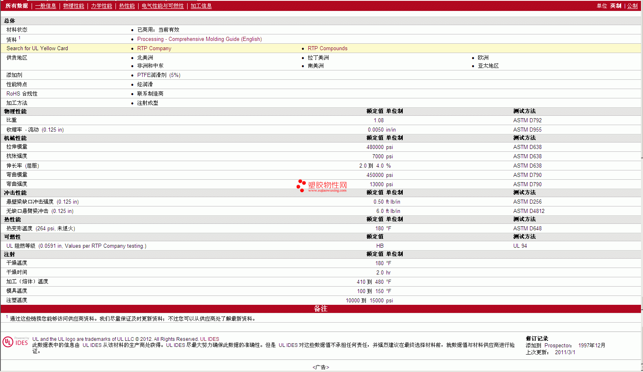This screenshot has width=643, height=372.
Task: Click the 广告 label at page bottom
Action: [320, 367]
